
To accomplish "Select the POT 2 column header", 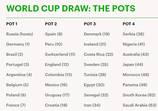I will tap(51, 24).
